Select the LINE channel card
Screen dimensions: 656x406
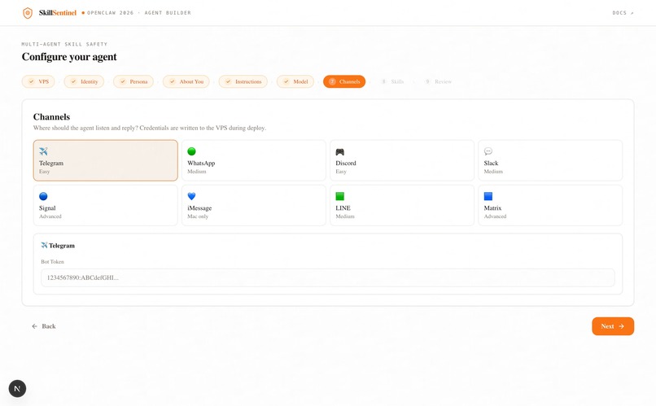point(402,205)
